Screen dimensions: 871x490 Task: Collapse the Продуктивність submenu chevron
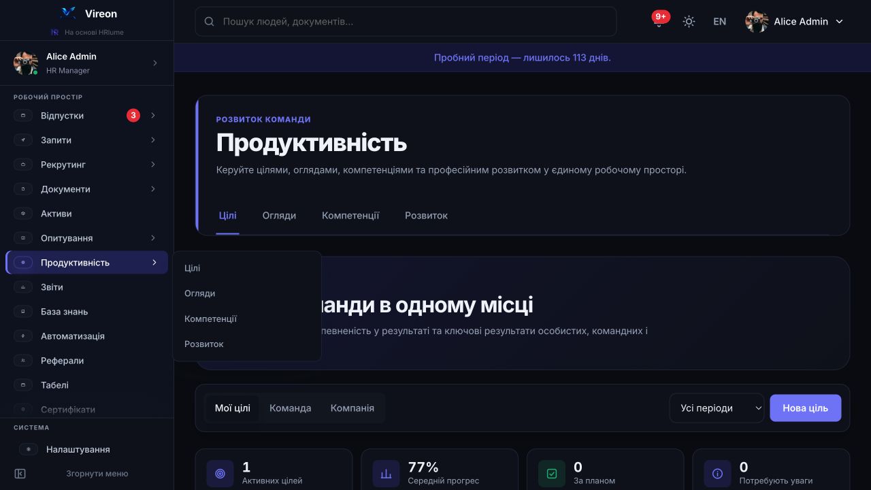(x=154, y=263)
